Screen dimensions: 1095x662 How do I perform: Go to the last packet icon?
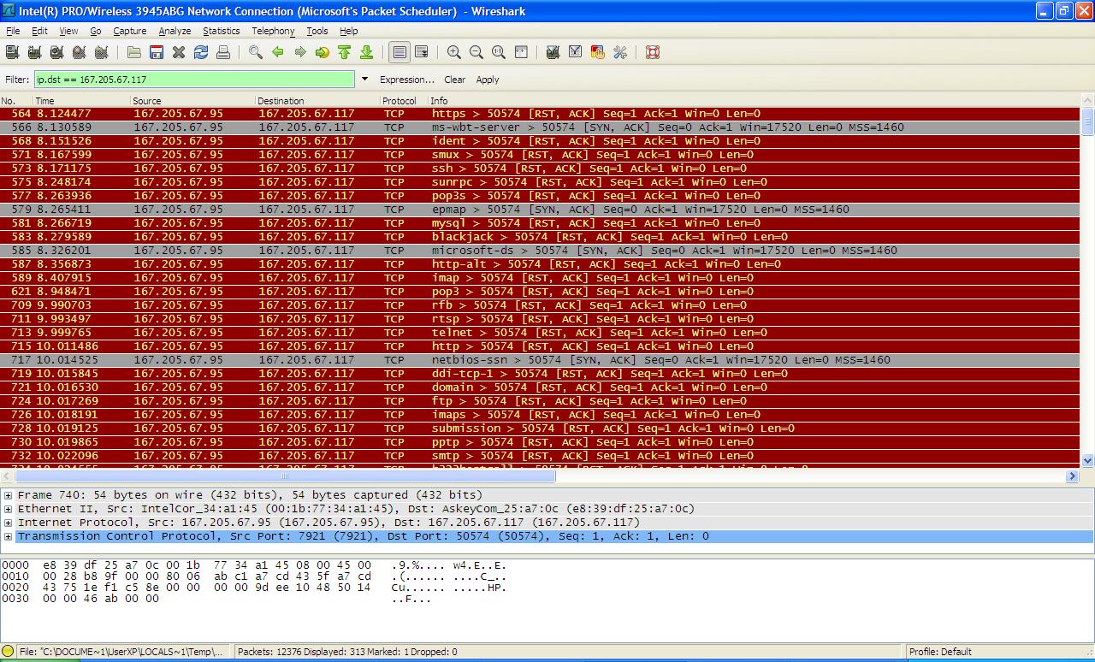tap(366, 52)
